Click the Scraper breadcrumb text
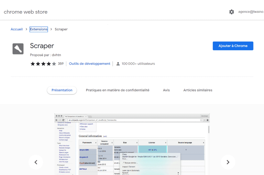This screenshot has height=175, width=264. (61, 29)
